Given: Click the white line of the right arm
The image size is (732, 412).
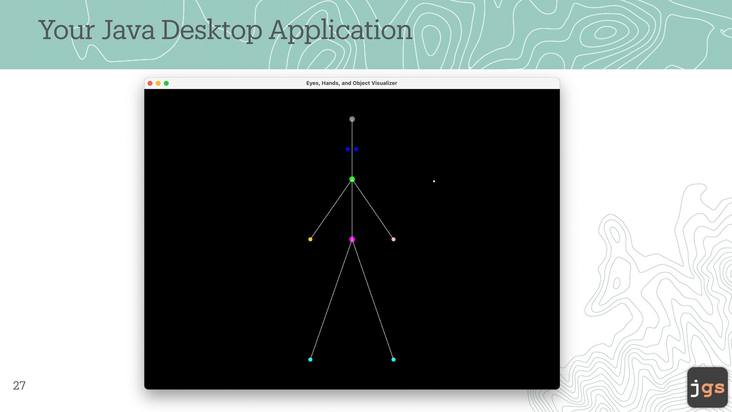Looking at the screenshot, I should pyautogui.click(x=373, y=209).
